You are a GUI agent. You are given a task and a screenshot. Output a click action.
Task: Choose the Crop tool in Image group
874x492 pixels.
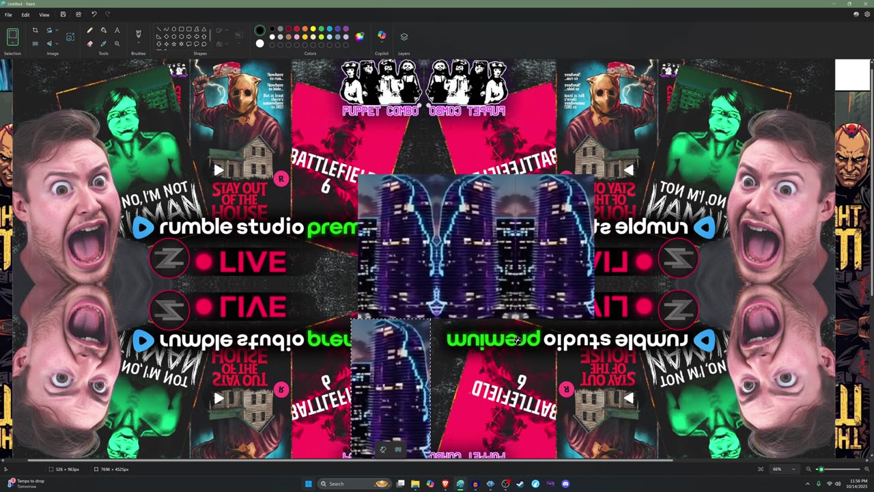[x=35, y=30]
